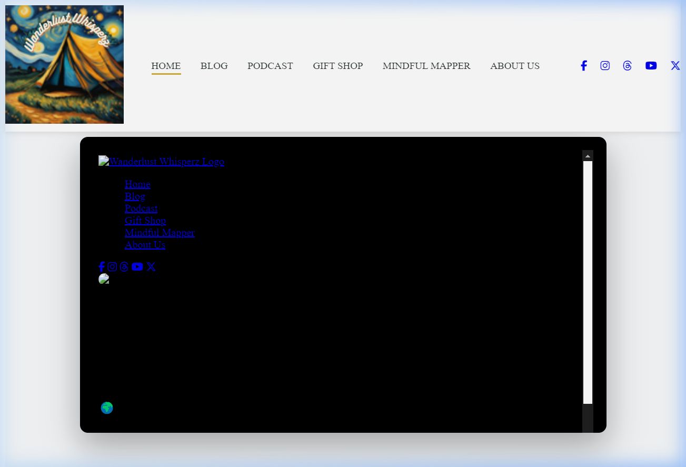Viewport: 686px width, 467px height.
Task: Open Instagram icon in the top header
Action: click(605, 66)
